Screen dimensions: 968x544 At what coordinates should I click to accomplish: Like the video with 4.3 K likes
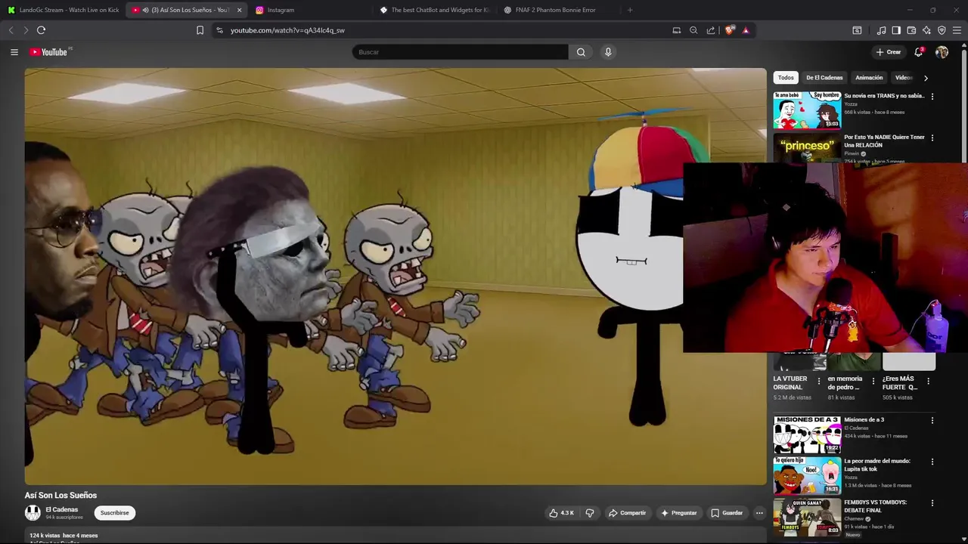click(561, 513)
